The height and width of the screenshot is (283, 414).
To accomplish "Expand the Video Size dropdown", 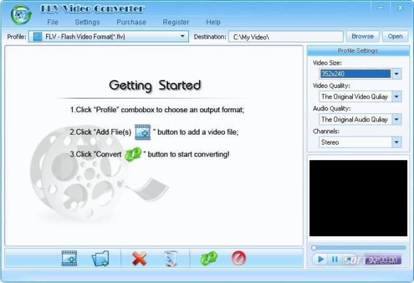I will pos(397,74).
